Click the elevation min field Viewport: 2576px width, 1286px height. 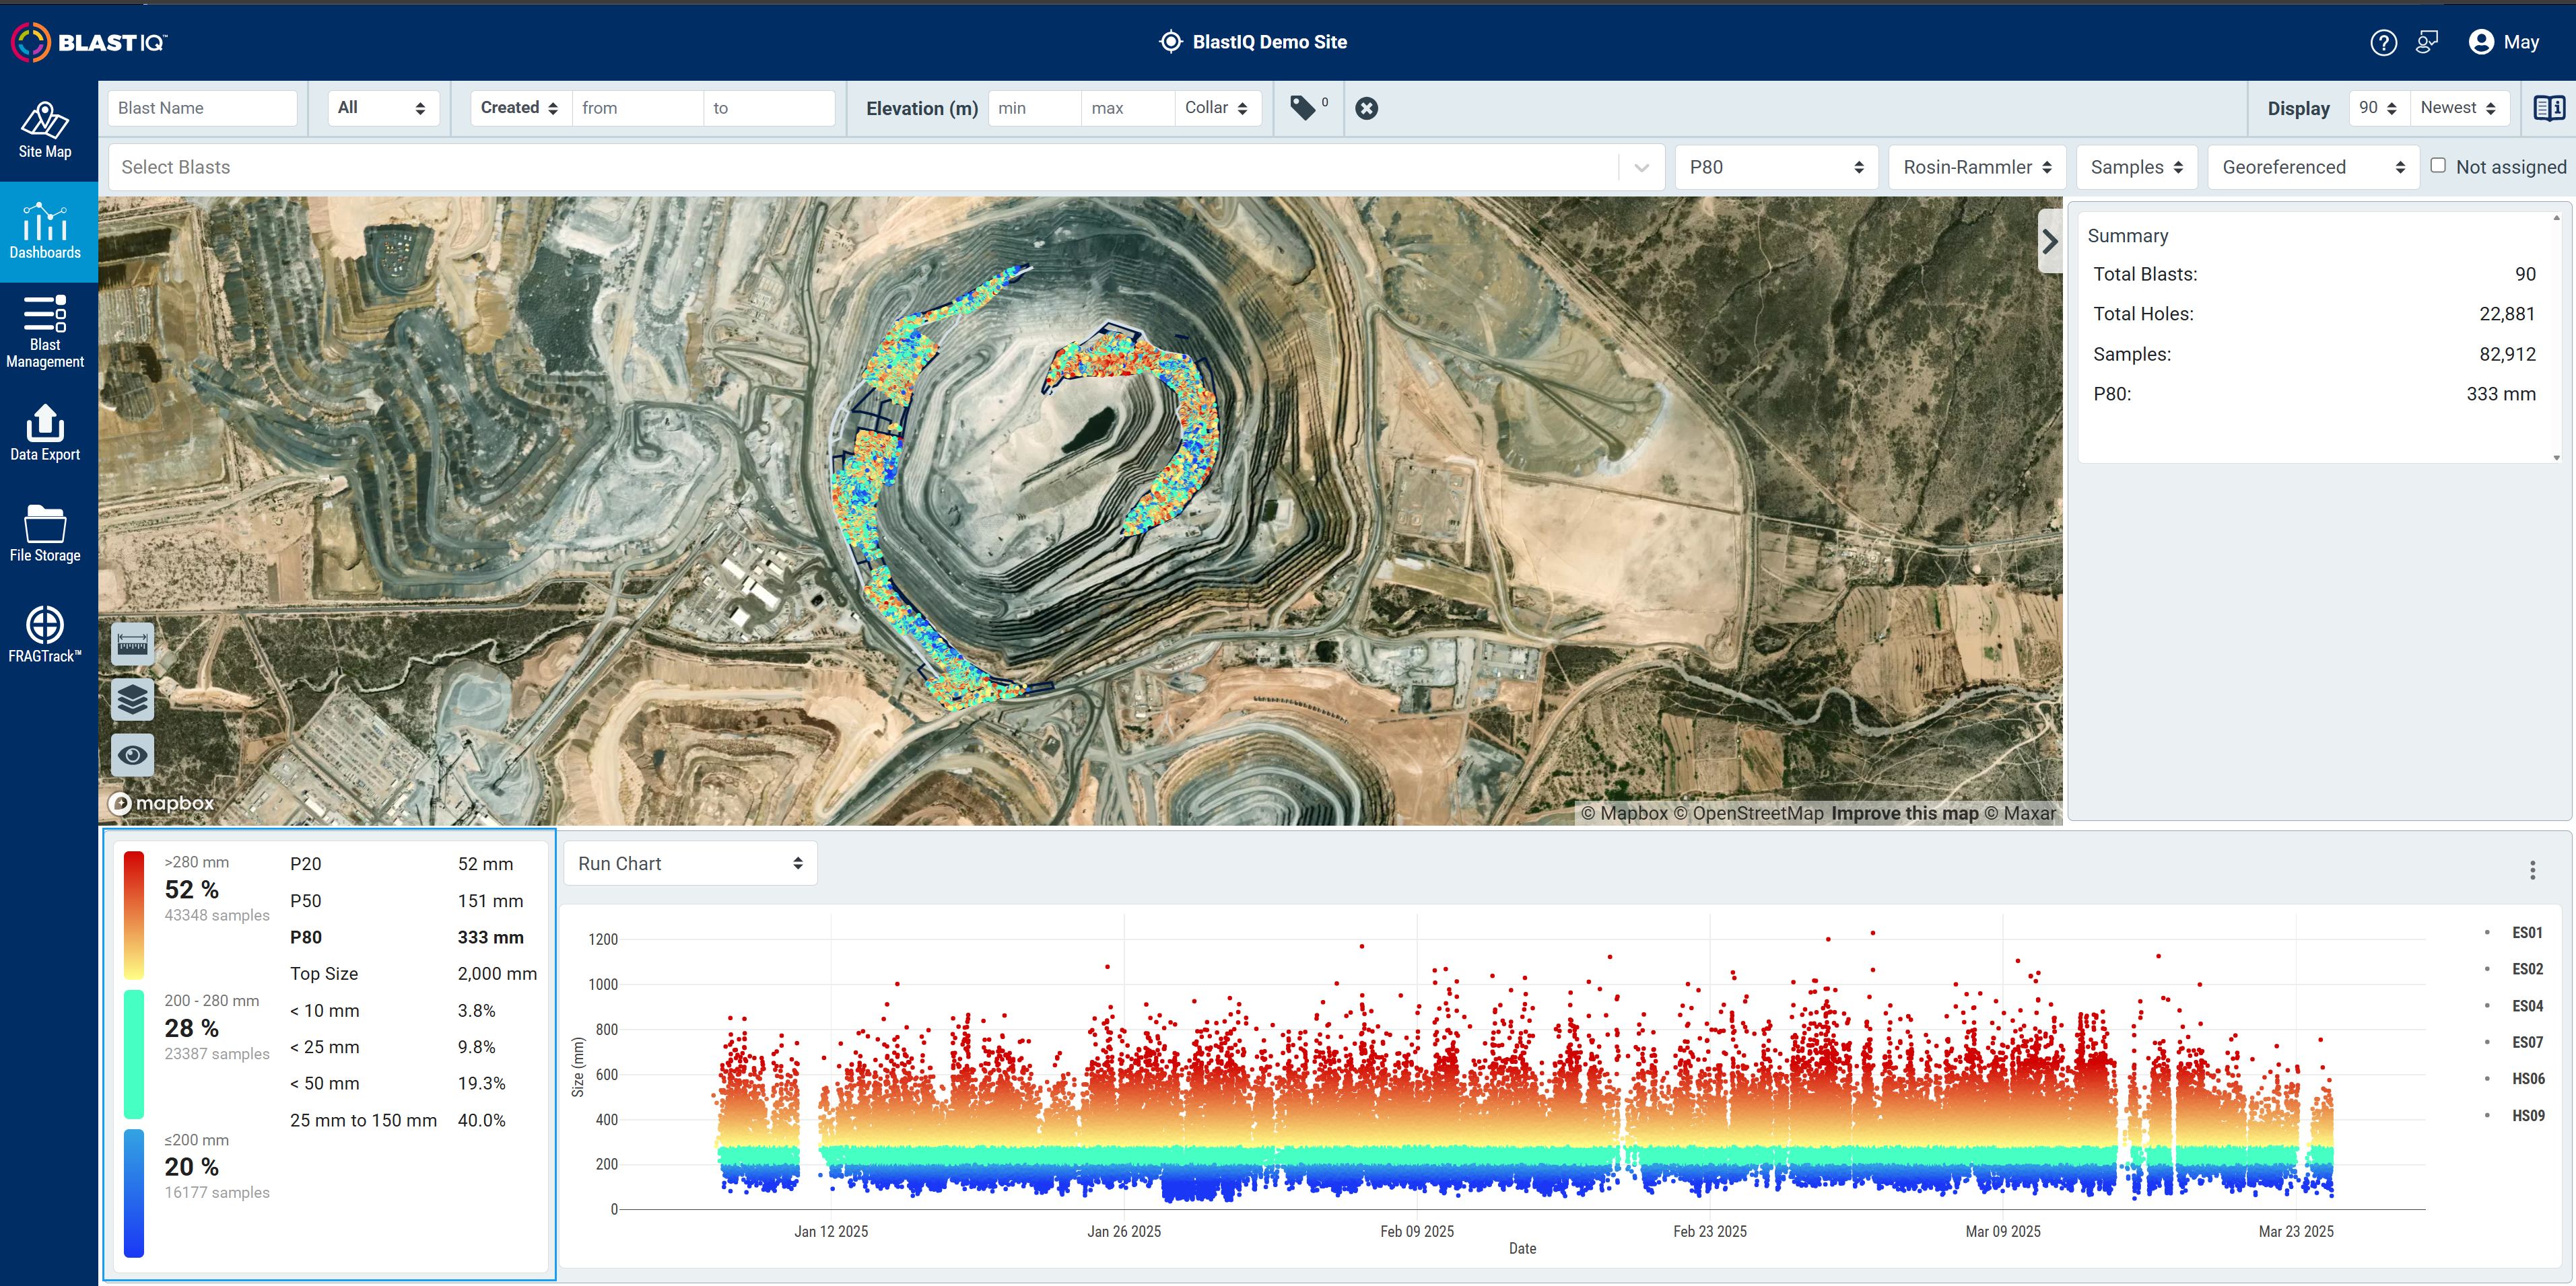coord(1034,108)
